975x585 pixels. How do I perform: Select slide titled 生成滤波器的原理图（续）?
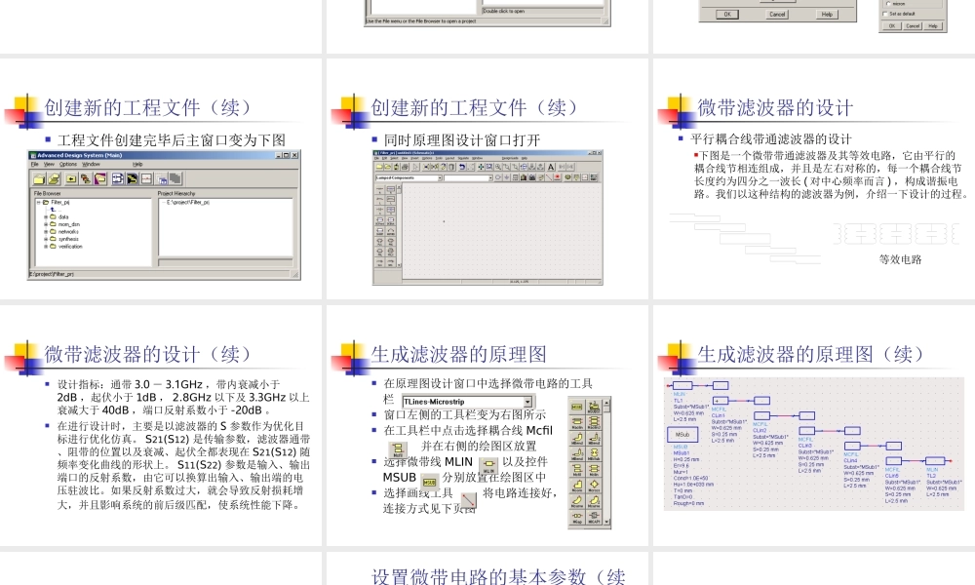814,425
